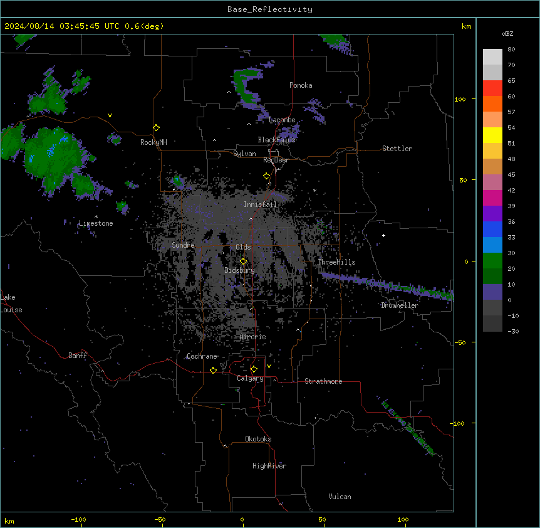The width and height of the screenshot is (540, 528).
Task: Select the RockyMH label
Action: coord(153,142)
